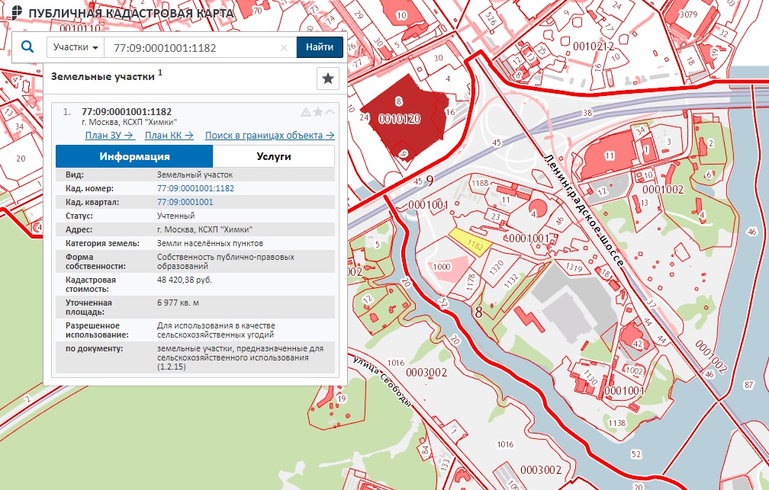769x490 pixels.
Task: Click parcel 1178 on the map
Action: click(x=470, y=282)
